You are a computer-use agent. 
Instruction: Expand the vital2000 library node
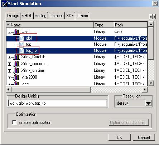pos(9,77)
